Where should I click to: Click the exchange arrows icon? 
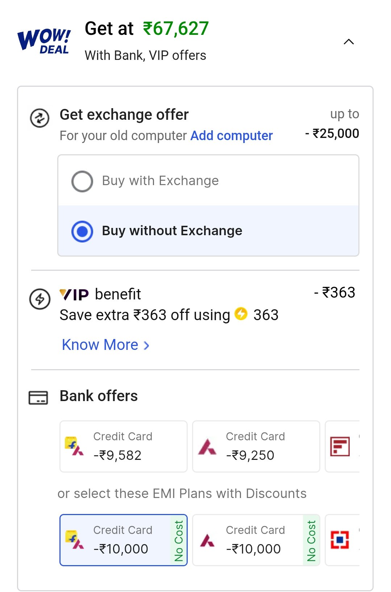[x=39, y=118]
